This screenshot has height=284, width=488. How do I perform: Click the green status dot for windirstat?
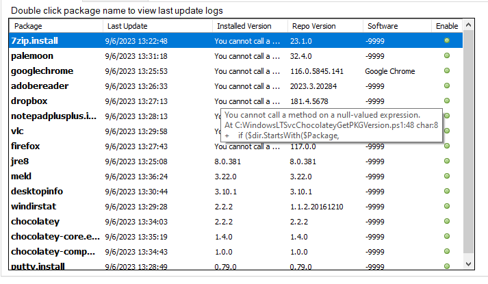tap(447, 207)
